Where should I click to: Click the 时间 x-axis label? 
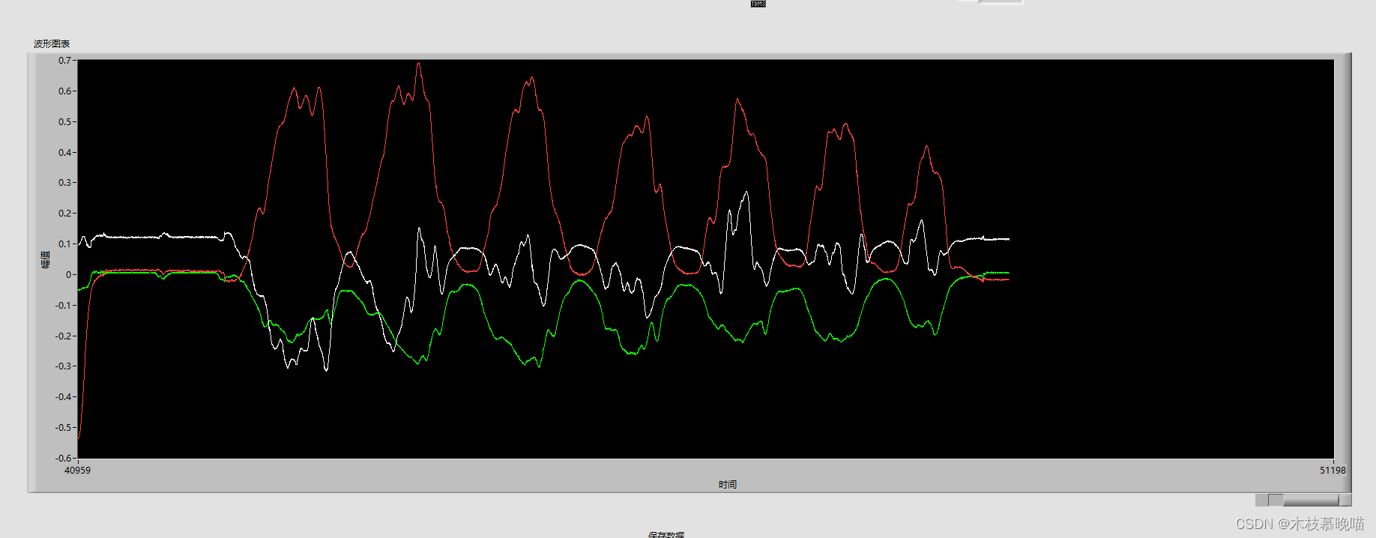point(728,485)
